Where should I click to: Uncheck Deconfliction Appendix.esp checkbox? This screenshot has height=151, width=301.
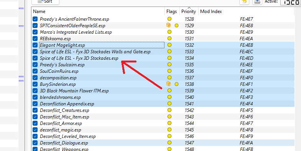(x=35, y=104)
